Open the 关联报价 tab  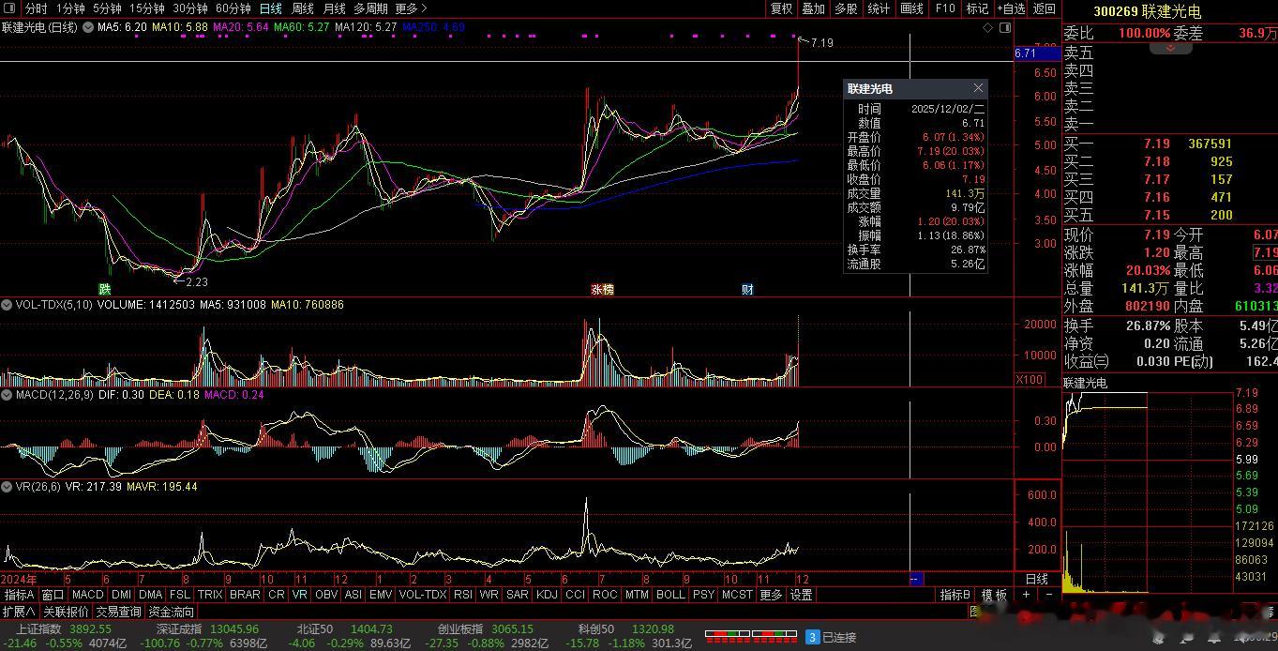(x=65, y=612)
